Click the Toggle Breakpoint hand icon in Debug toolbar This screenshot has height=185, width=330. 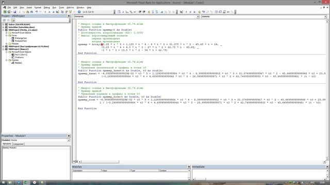click(200, 12)
